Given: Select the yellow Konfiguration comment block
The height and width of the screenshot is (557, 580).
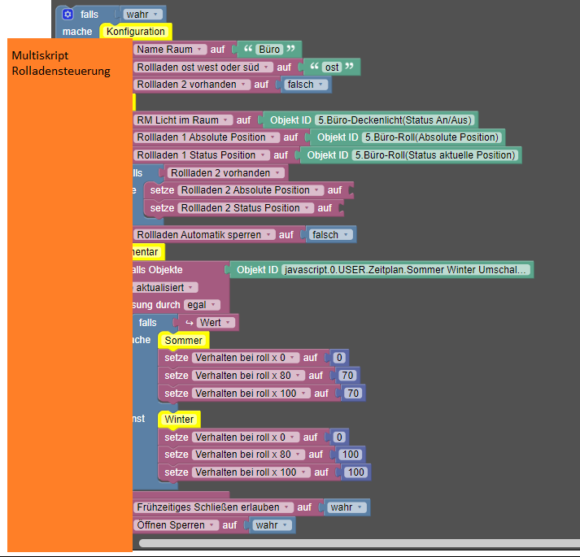Looking at the screenshot, I should tap(135, 32).
